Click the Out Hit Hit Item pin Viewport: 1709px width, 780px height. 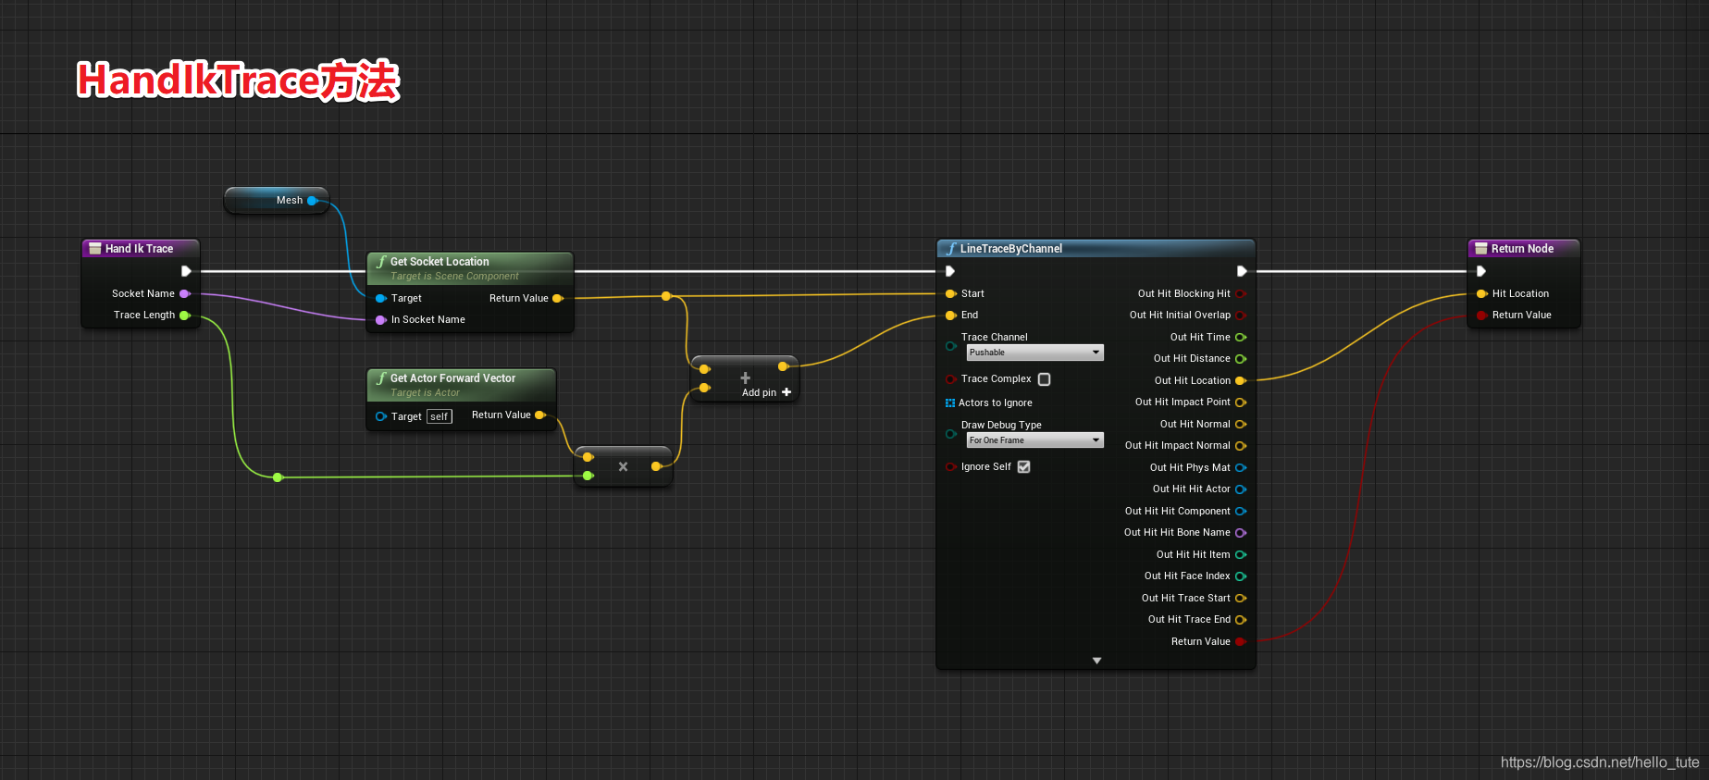[x=1241, y=555]
